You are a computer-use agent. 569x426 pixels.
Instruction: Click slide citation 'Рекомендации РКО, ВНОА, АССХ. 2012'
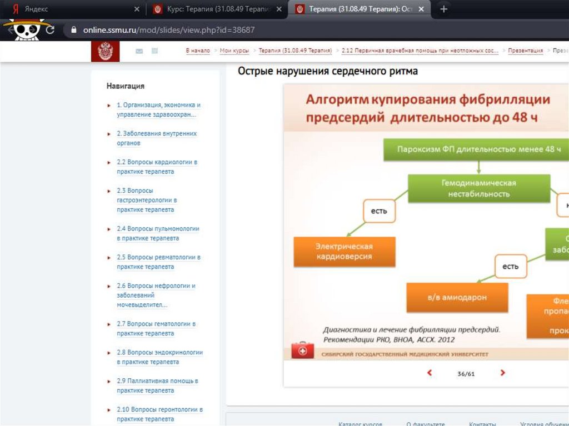388,340
